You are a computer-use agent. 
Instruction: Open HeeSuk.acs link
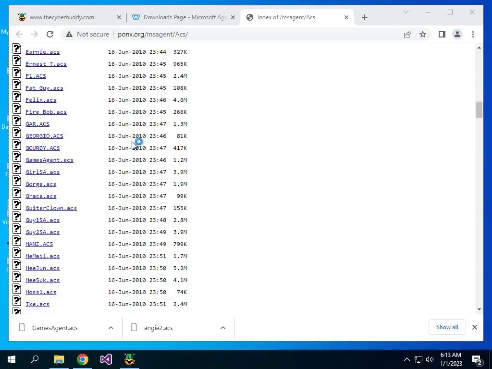pyautogui.click(x=42, y=280)
